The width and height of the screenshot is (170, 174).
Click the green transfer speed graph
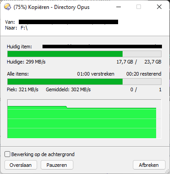pos(85,119)
